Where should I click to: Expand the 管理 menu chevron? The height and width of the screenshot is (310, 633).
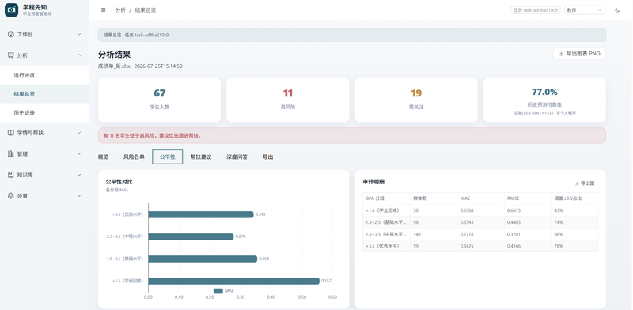79,153
